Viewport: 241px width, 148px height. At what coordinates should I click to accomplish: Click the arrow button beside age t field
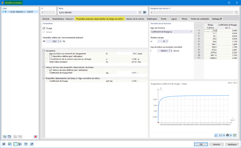coord(172,51)
